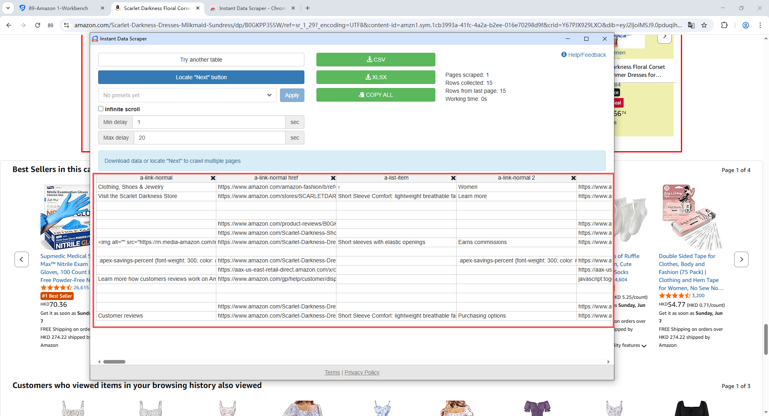
Task: Click the Earns commissions cell
Action: coord(516,242)
